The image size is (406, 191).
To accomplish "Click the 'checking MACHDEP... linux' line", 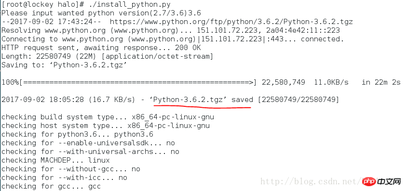I will (55, 160).
